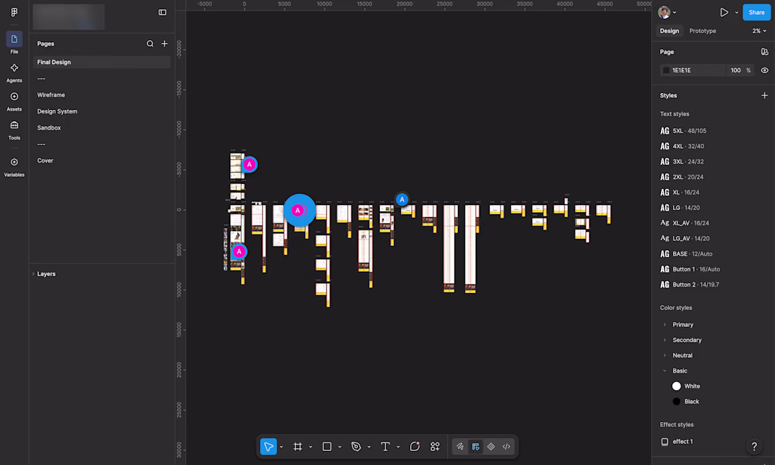Viewport: 775px width, 465px height.
Task: Collapse the Basic color styles group
Action: (x=665, y=371)
